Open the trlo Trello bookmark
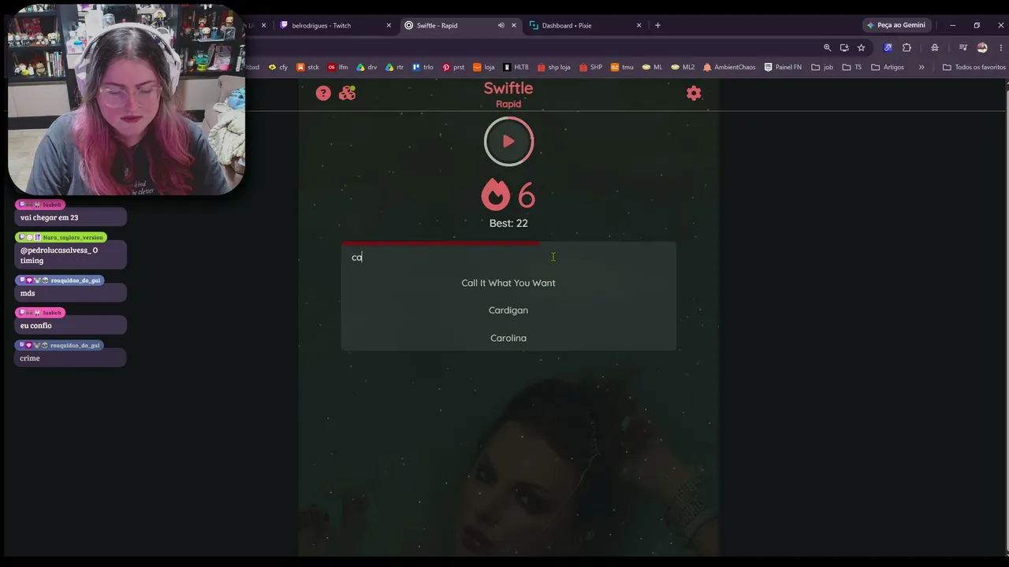 pyautogui.click(x=423, y=67)
